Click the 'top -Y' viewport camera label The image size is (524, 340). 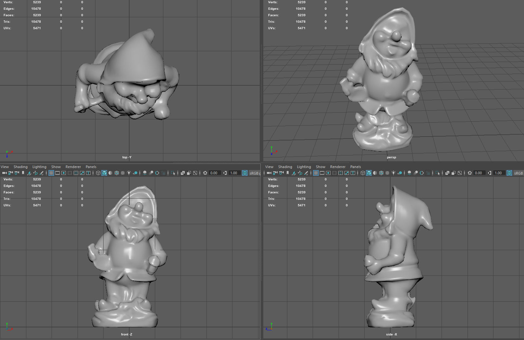click(x=127, y=157)
